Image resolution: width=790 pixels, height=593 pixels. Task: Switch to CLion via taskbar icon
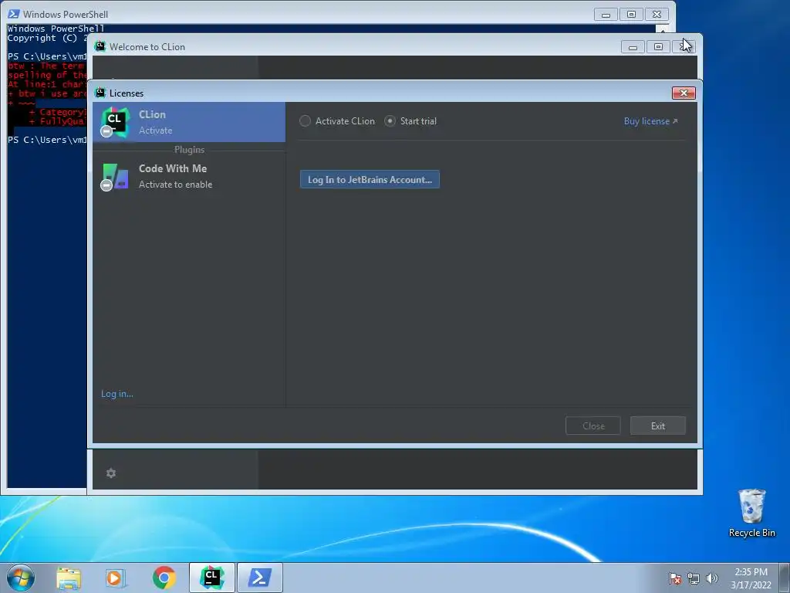211,578
